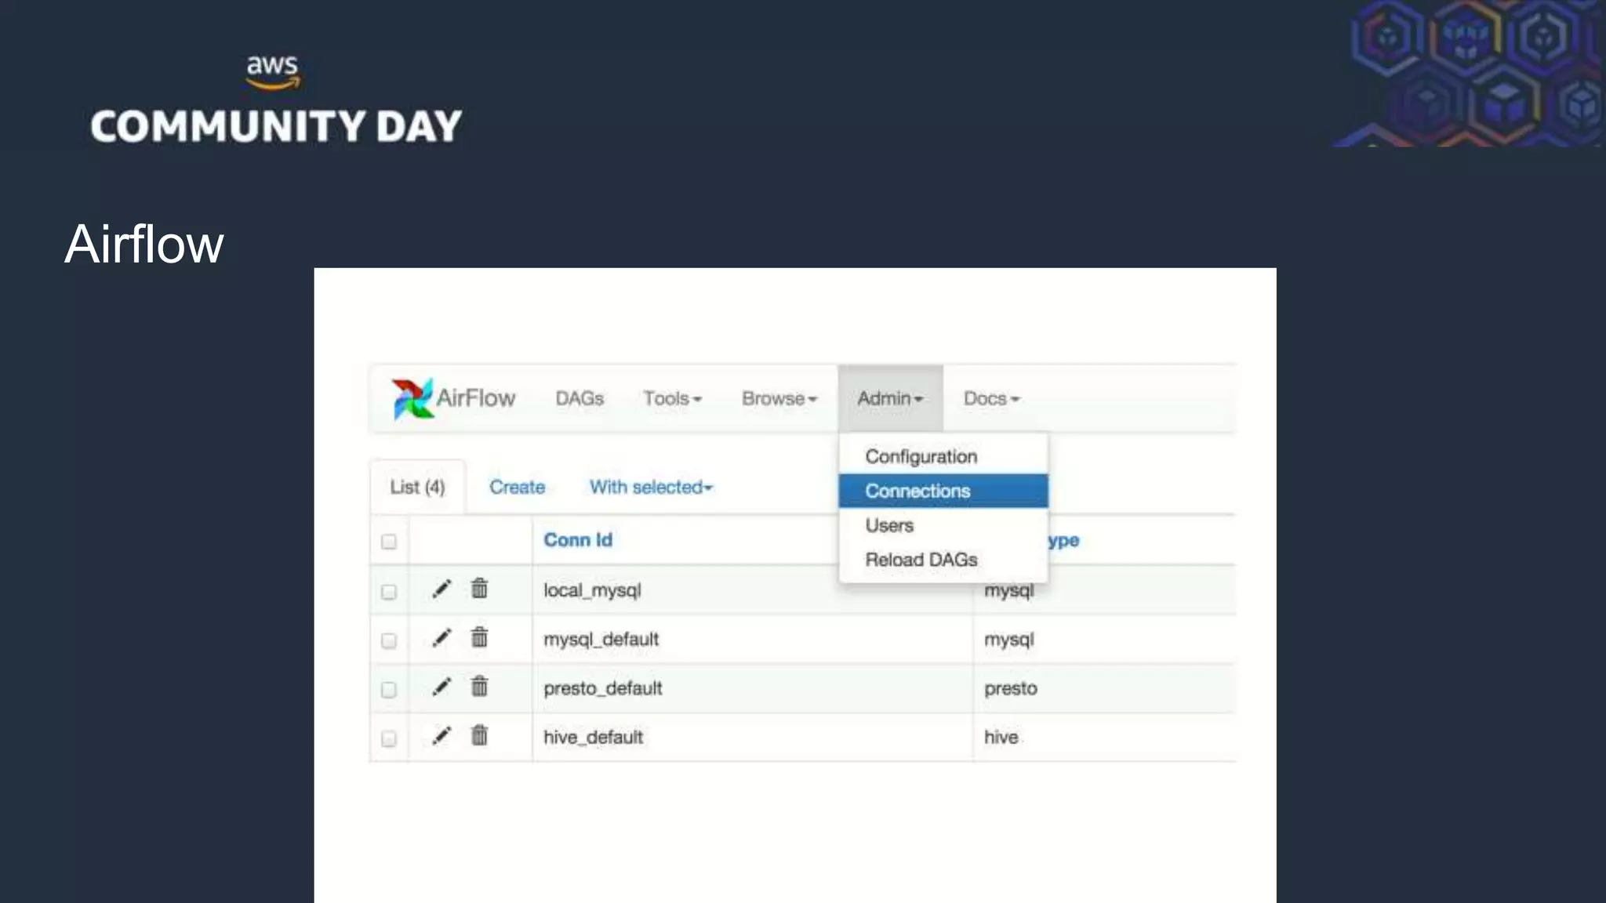
Task: Edit presto_default using the pencil icon
Action: pyautogui.click(x=441, y=687)
